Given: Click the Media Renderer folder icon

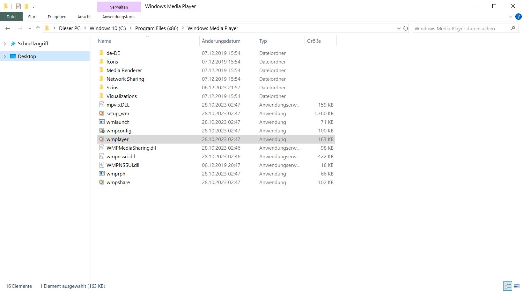Looking at the screenshot, I should click(101, 70).
